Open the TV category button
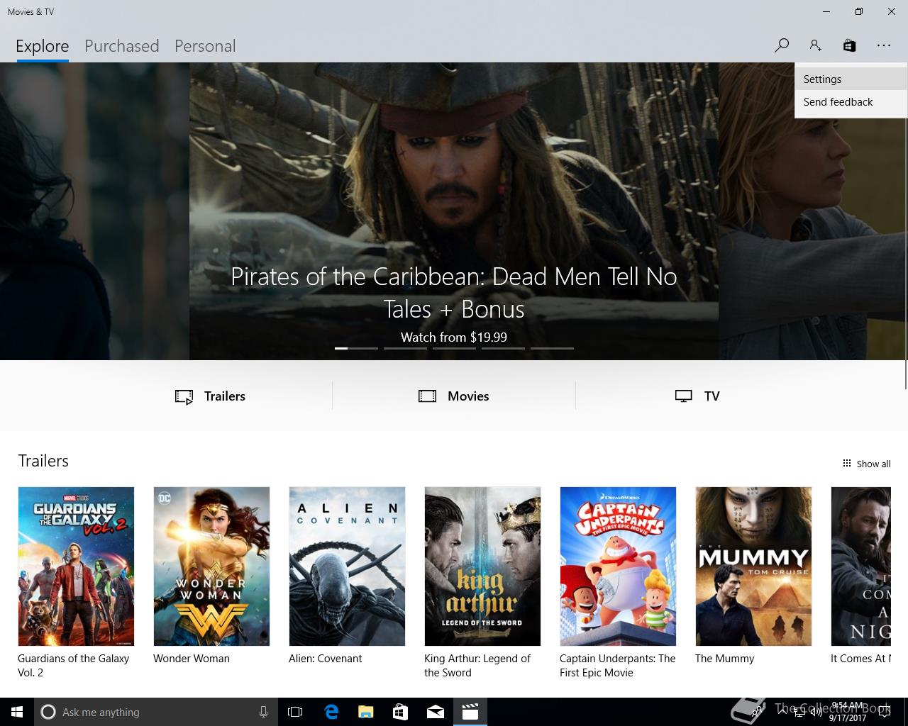Screen dimensions: 908x726 point(697,396)
